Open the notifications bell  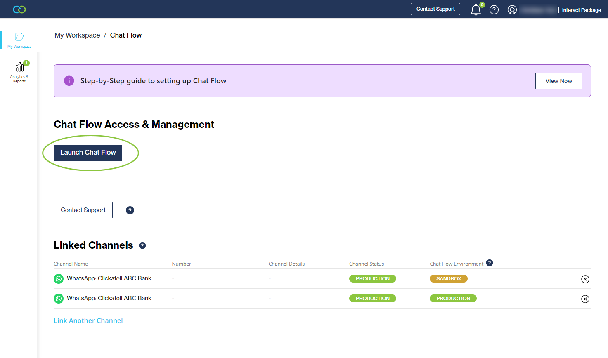[x=476, y=9]
